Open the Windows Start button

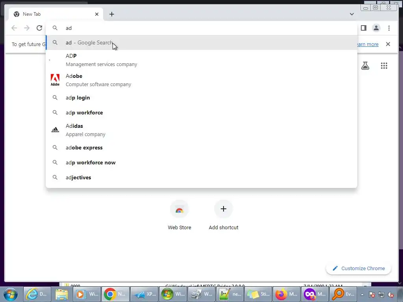(x=10, y=294)
